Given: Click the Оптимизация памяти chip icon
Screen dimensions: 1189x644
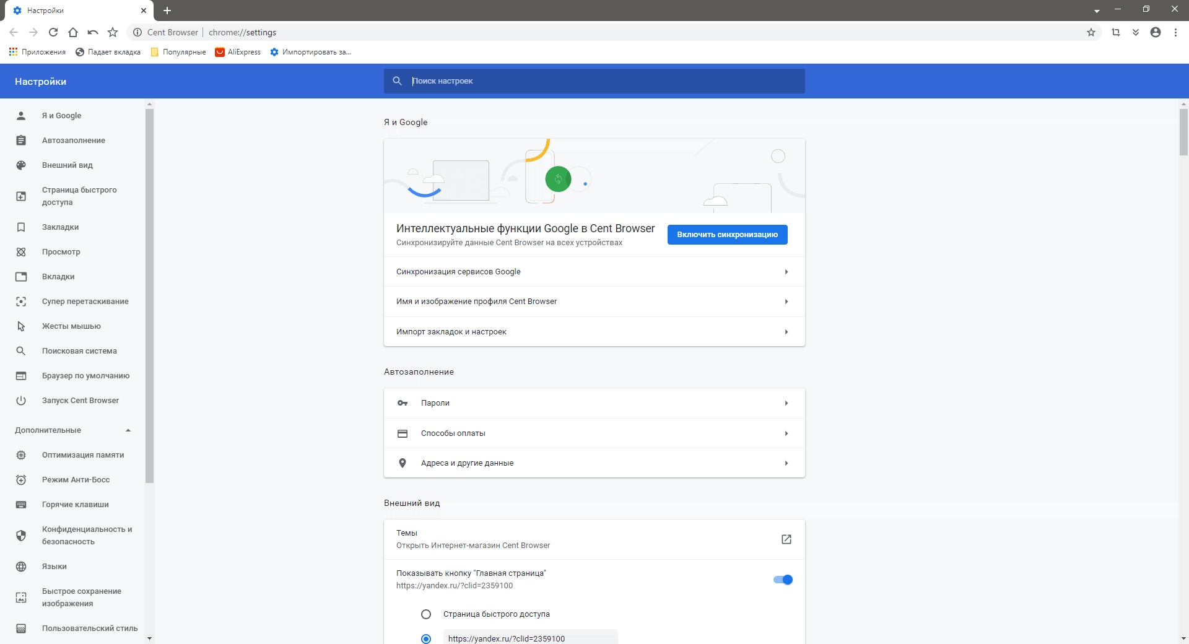Looking at the screenshot, I should (x=21, y=455).
